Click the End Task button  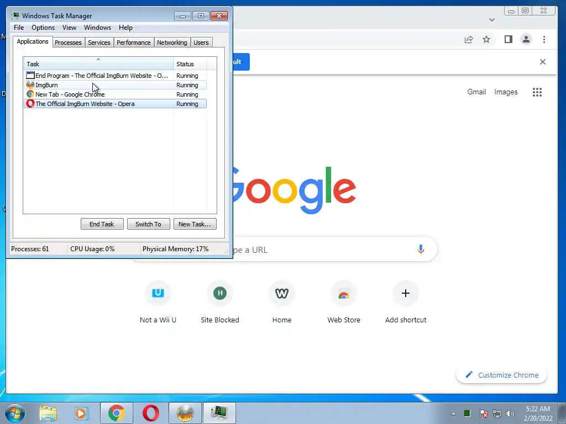pyautogui.click(x=102, y=224)
